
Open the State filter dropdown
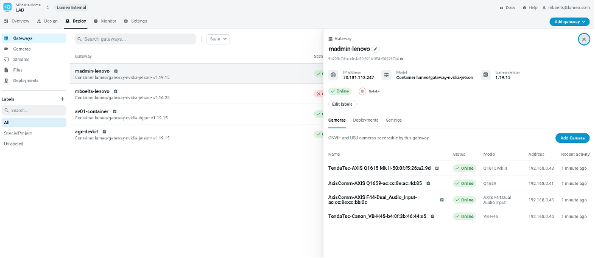(218, 39)
